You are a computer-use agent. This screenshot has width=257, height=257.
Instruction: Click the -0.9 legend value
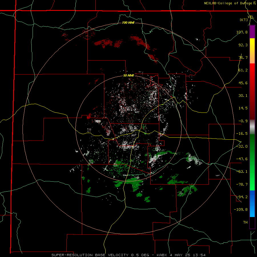(x=243, y=121)
